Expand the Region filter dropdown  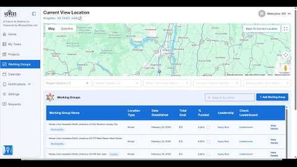click(x=68, y=83)
